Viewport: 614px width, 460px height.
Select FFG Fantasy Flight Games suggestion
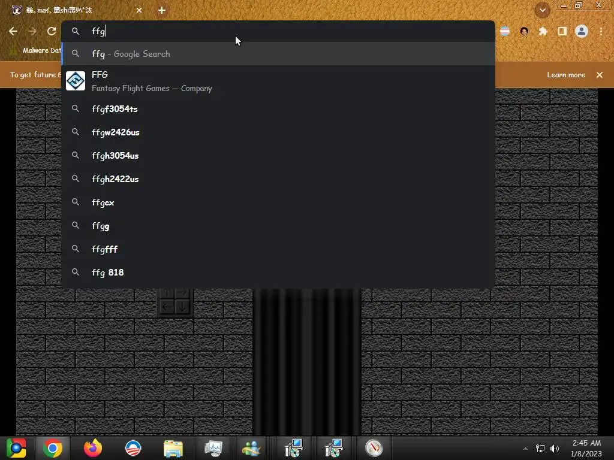pos(278,81)
